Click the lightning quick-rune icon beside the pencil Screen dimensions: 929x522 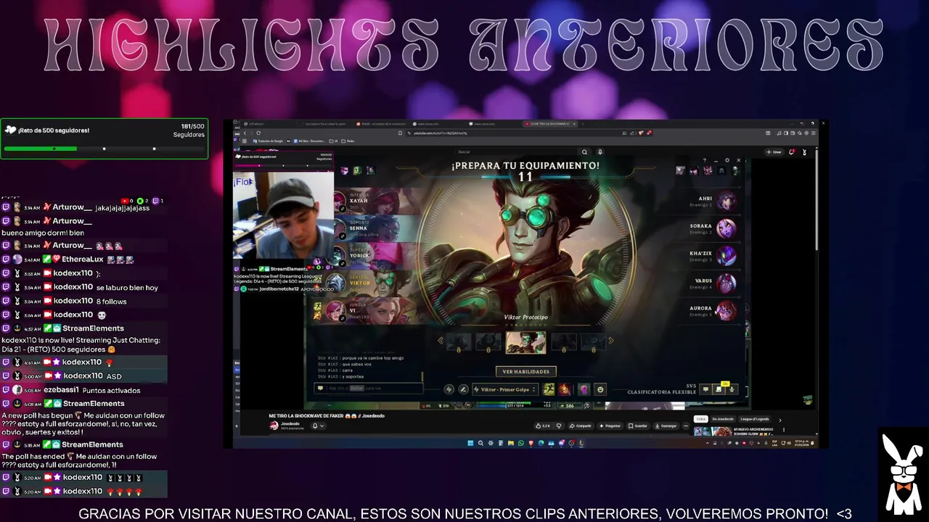pos(449,389)
